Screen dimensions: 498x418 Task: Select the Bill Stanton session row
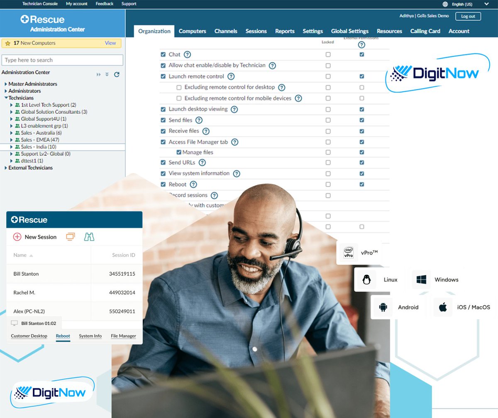point(74,274)
